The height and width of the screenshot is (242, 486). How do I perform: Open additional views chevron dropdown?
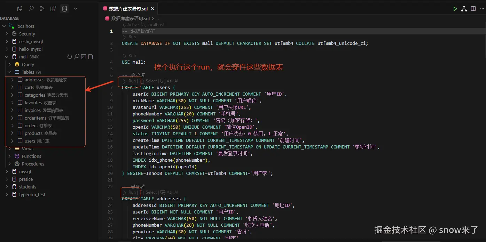pos(76,9)
